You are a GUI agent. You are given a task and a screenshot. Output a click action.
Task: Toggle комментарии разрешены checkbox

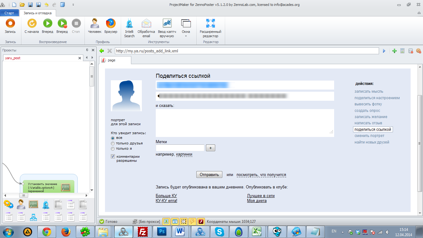point(113,156)
